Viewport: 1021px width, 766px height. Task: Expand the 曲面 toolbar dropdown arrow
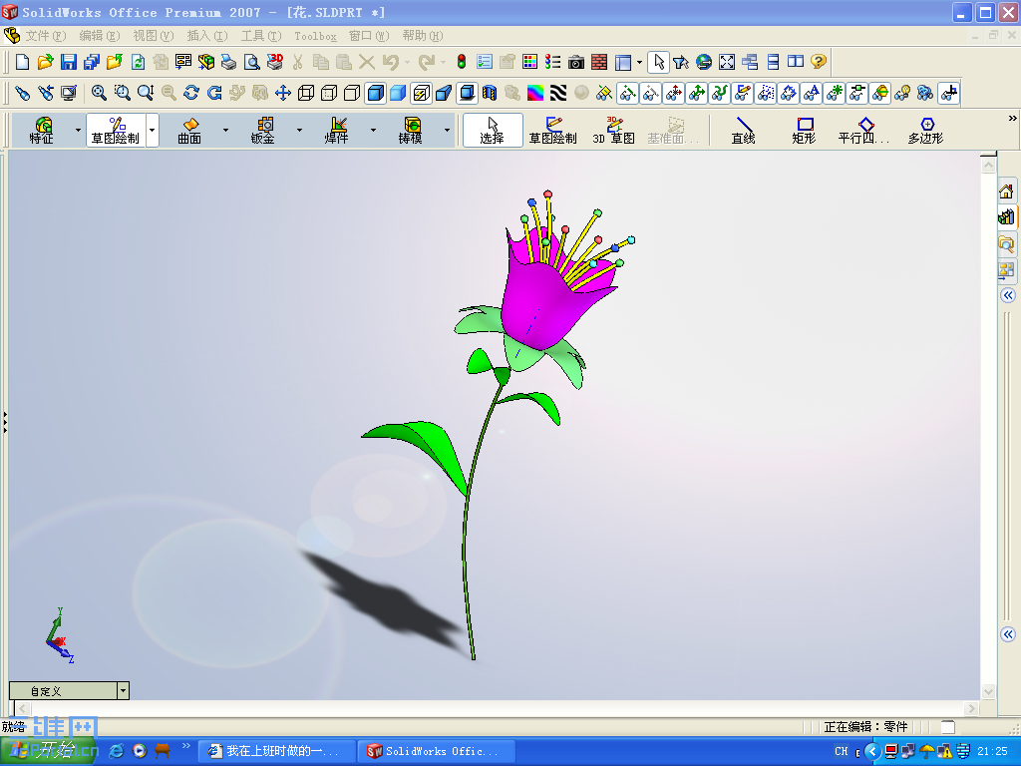point(225,131)
